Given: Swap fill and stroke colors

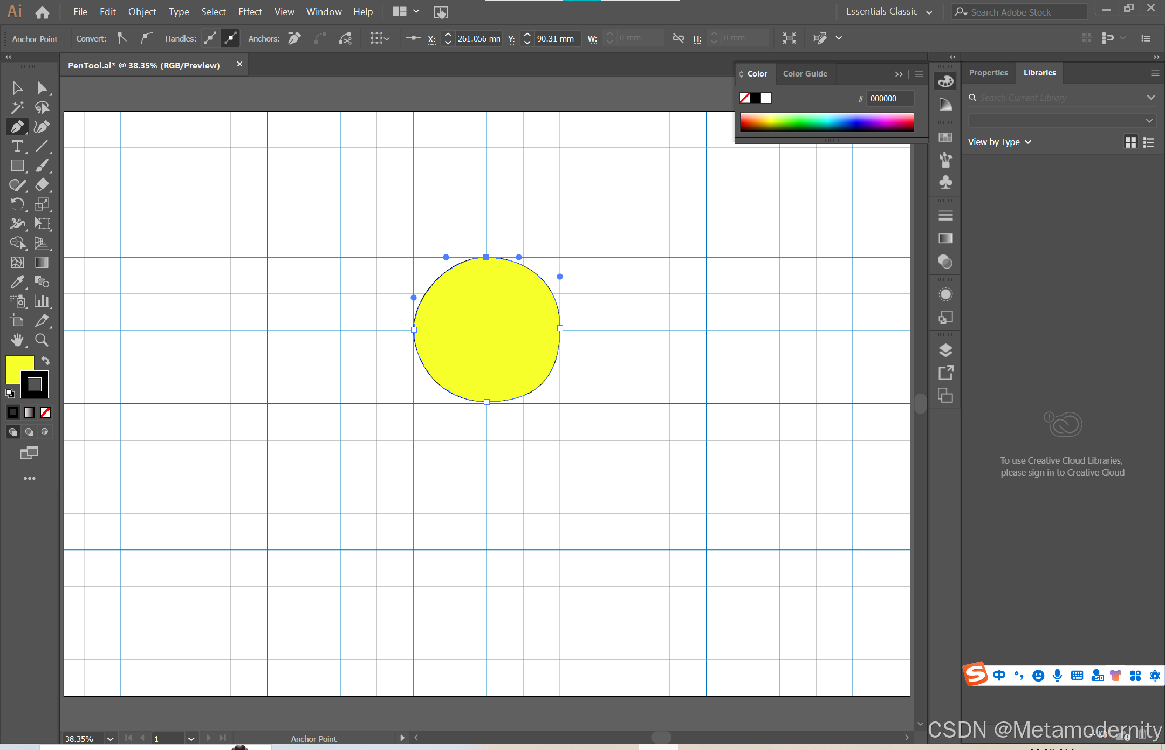Looking at the screenshot, I should [x=46, y=360].
